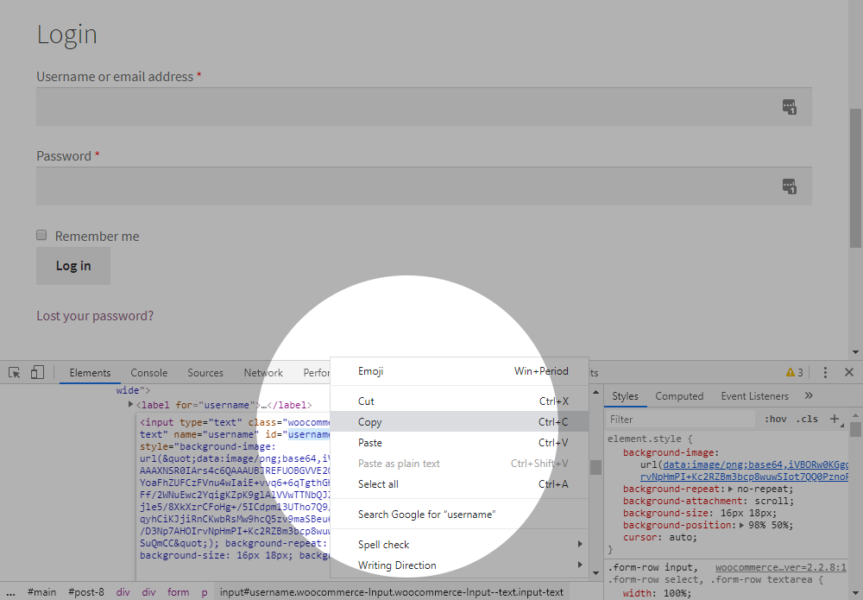Check the Remember me checkbox

click(x=41, y=235)
